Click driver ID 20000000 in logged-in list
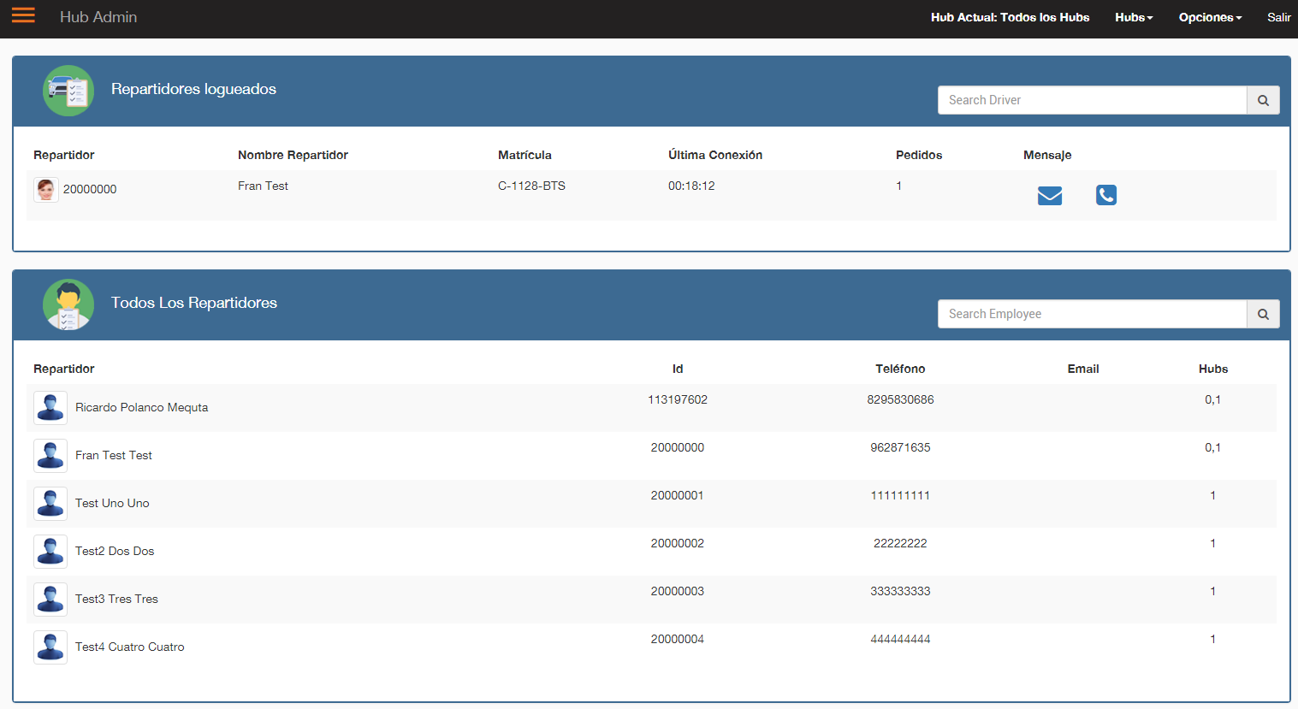 click(90, 189)
